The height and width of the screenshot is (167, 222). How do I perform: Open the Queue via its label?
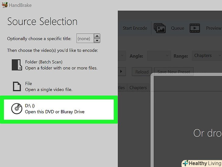(177, 28)
